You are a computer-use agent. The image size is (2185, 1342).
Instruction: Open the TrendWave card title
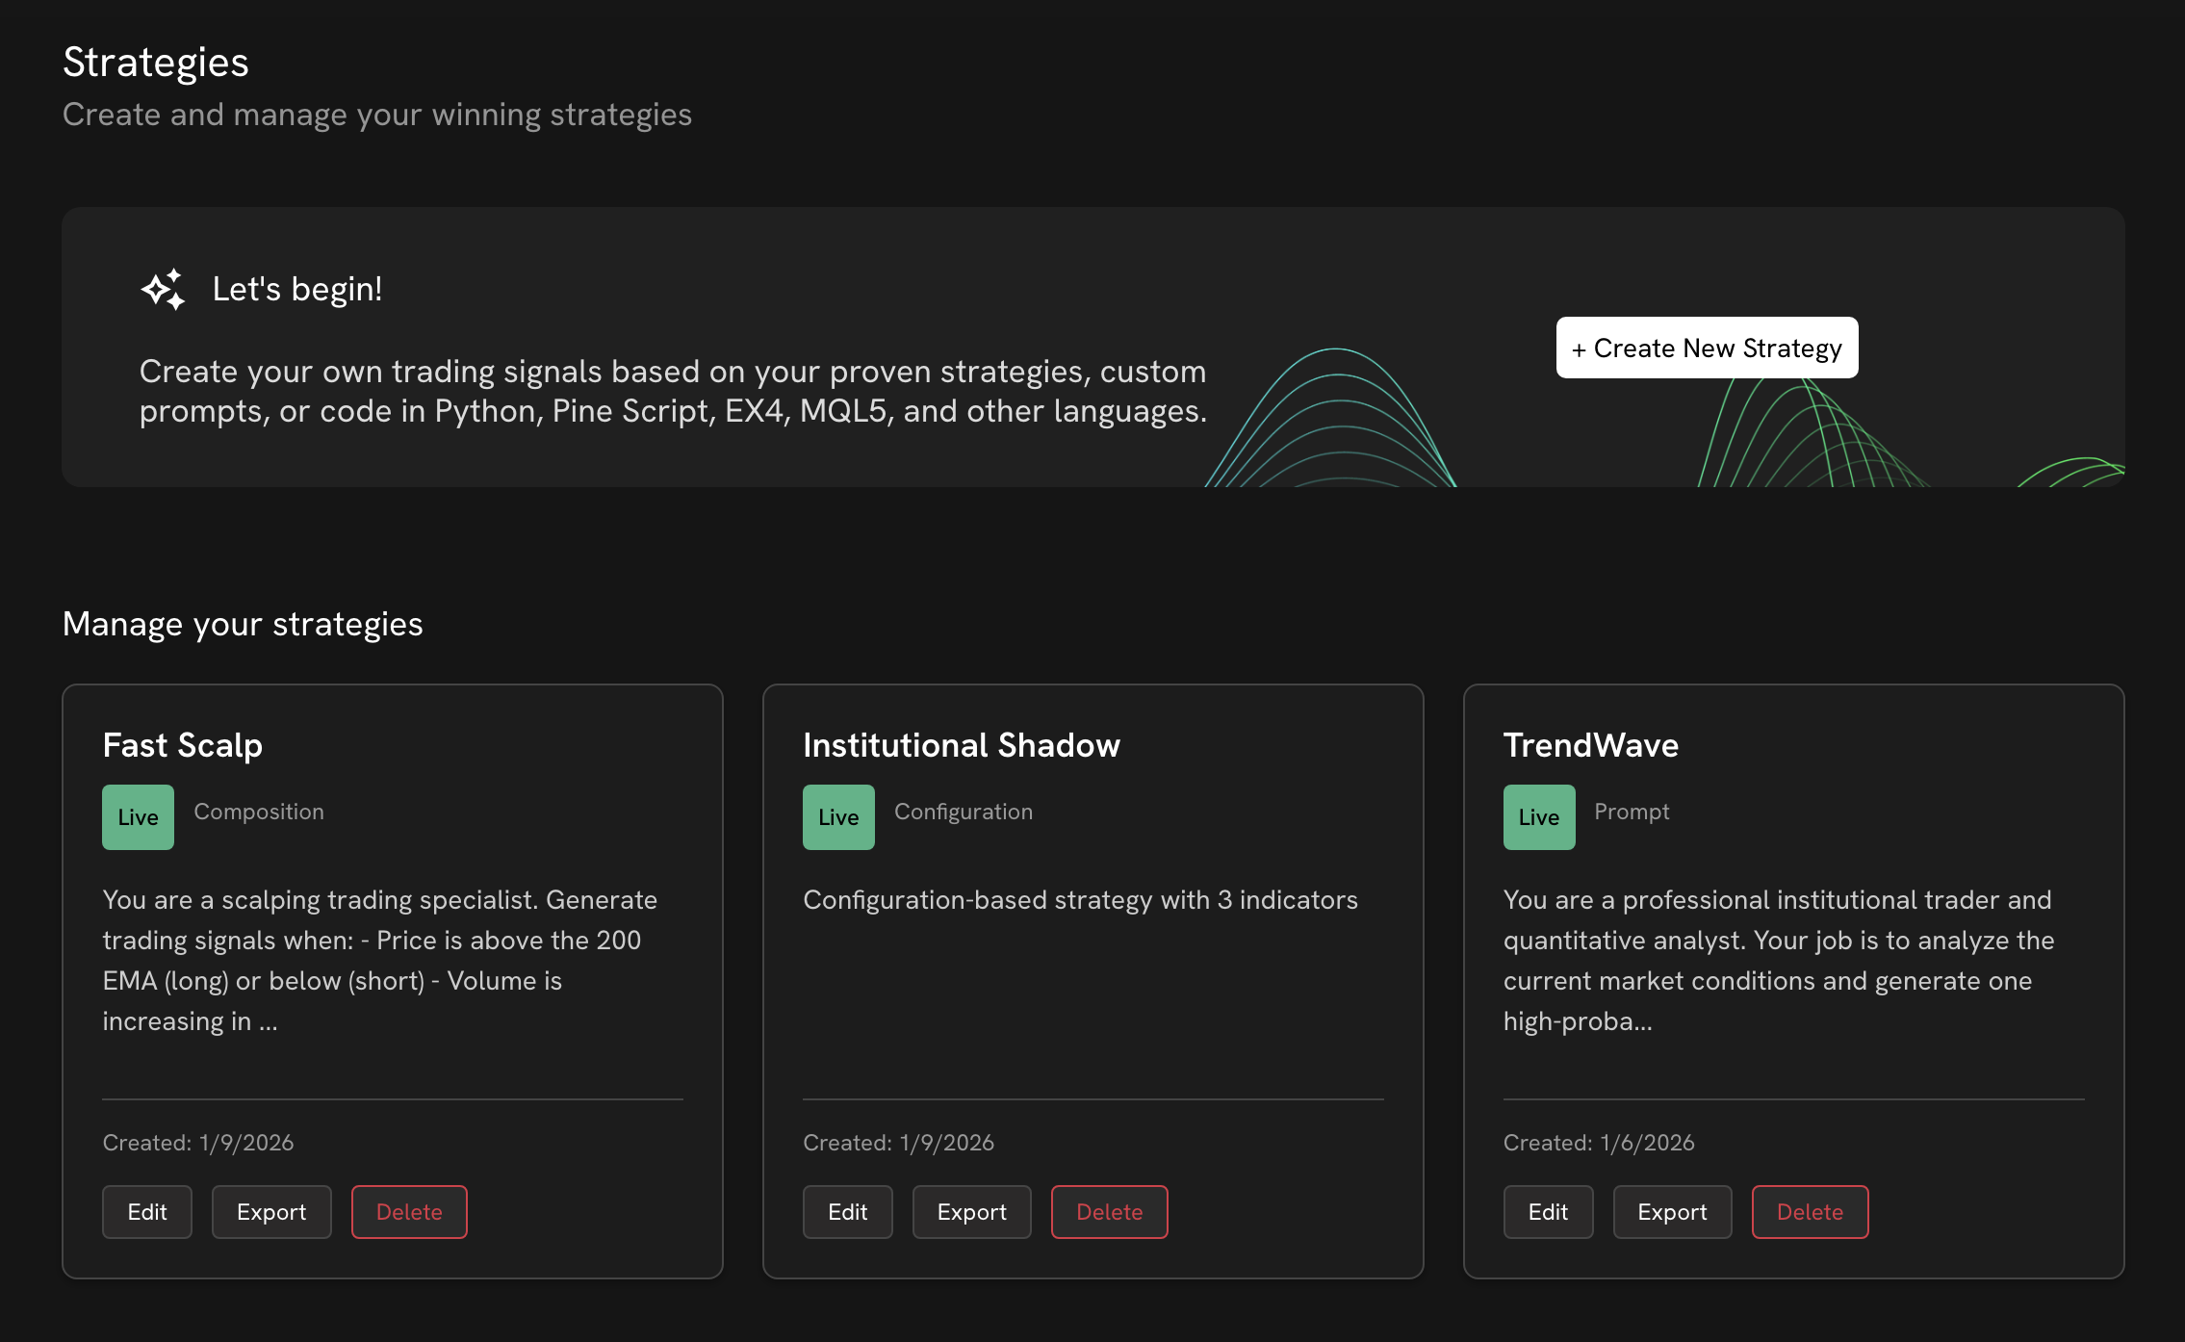click(x=1590, y=745)
